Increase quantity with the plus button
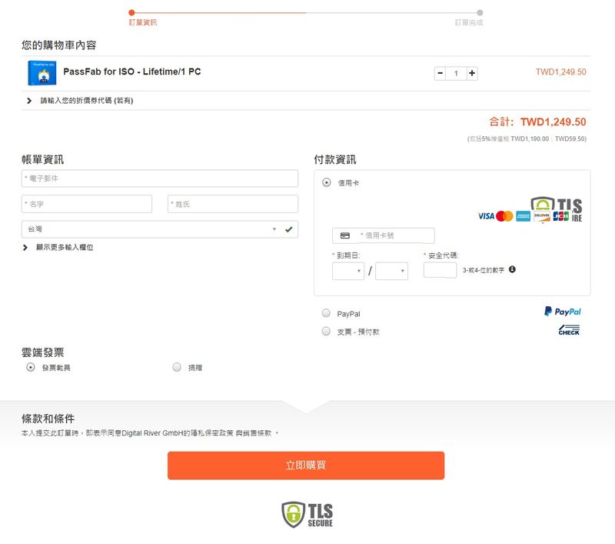615x544 pixels. tap(472, 73)
